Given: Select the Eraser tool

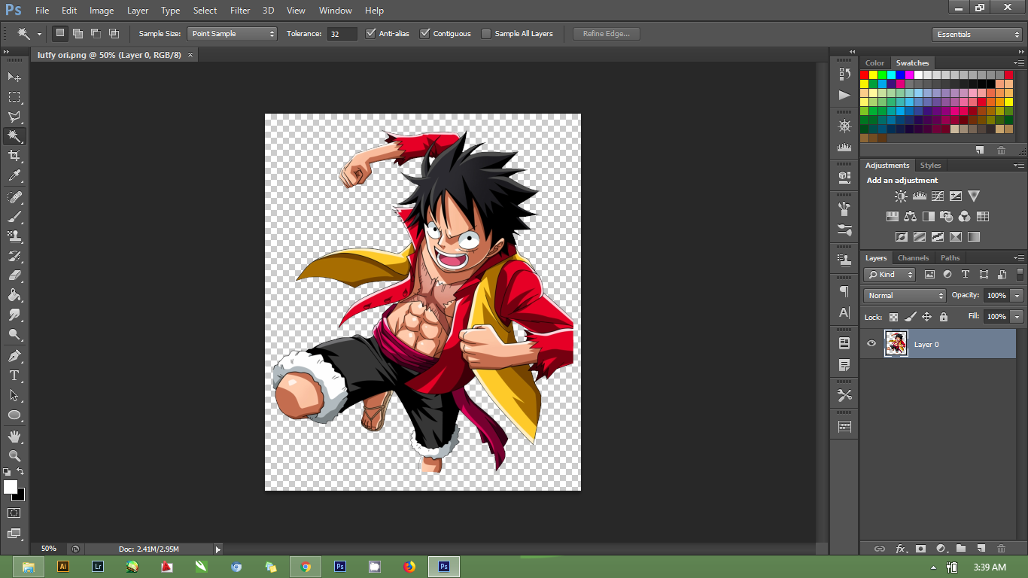Looking at the screenshot, I should click(x=14, y=275).
